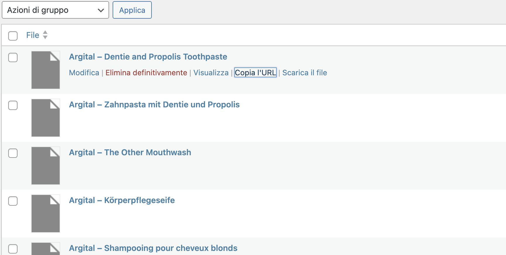Open The Other Mouthwash file thumbnail icon
The image size is (506, 255).
coord(46,166)
